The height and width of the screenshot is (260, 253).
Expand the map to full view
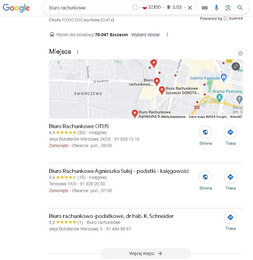235,66
